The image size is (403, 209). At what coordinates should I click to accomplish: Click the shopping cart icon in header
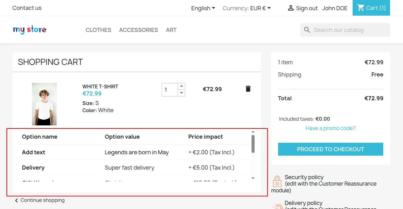[361, 8]
